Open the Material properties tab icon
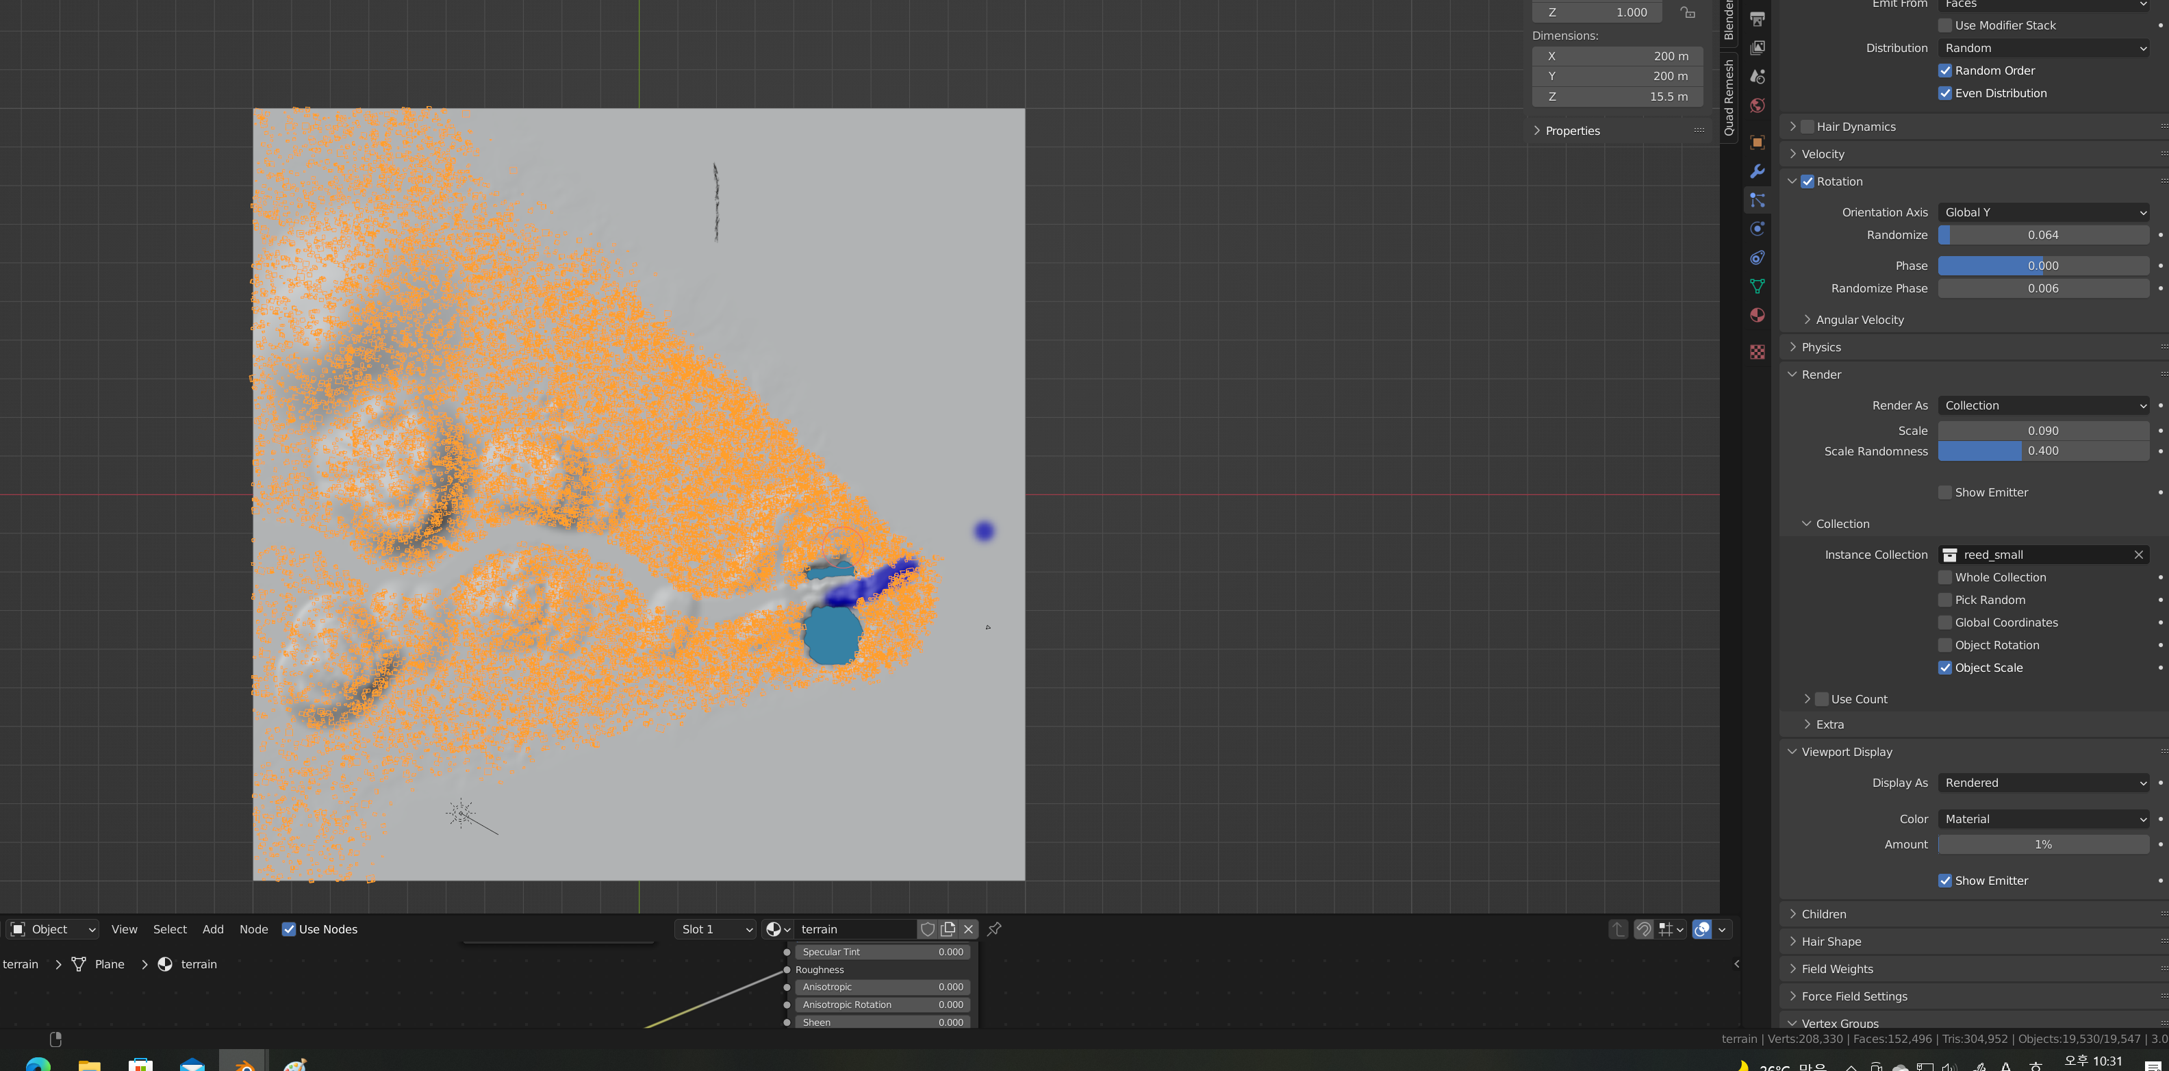Image resolution: width=2169 pixels, height=1071 pixels. pos(1758,315)
